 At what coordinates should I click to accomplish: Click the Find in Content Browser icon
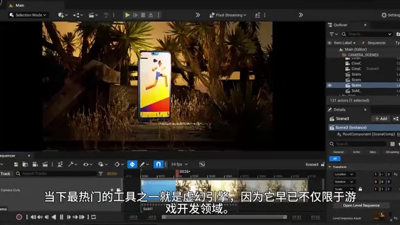25,164
